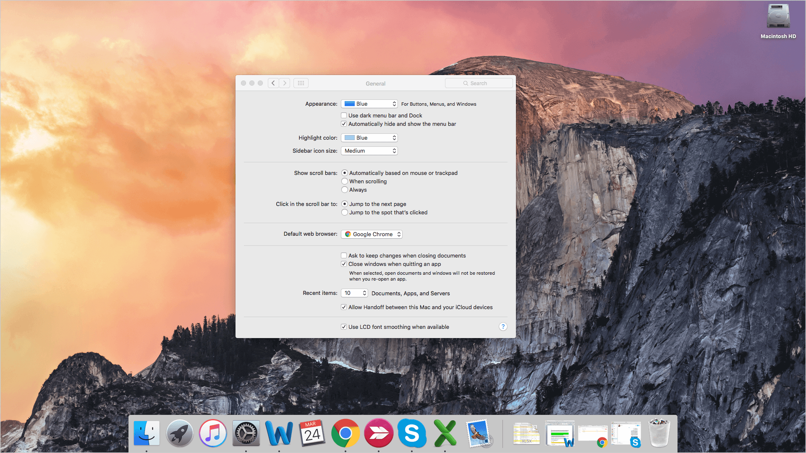Navigate back using the back arrow button
Viewport: 806px width, 453px height.
click(x=273, y=83)
